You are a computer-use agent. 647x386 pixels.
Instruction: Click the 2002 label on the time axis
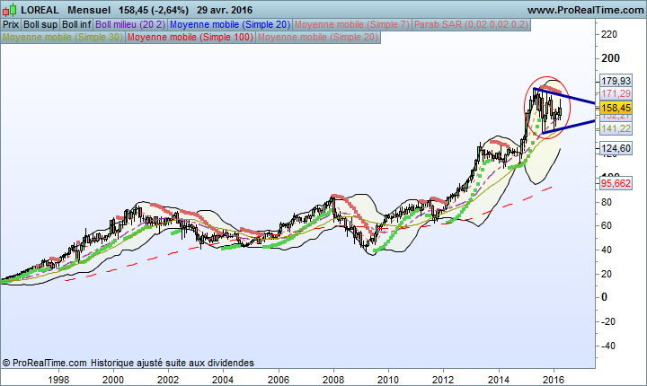pos(168,380)
